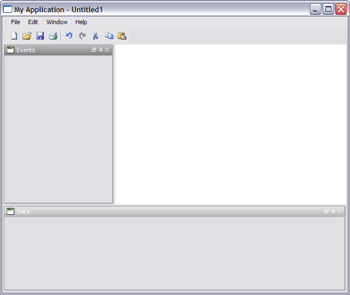Close the Data panel
The width and height of the screenshot is (350, 295).
[340, 211]
